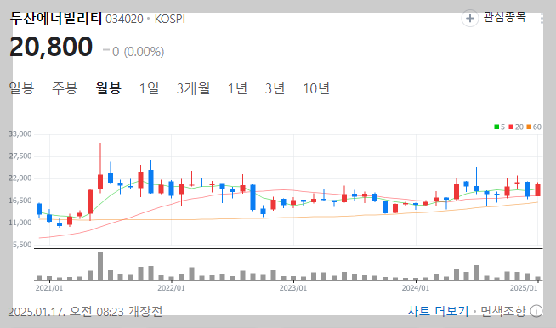Click the timestamp 2025.01.17. 오전 08:23 개장전

(x=85, y=312)
